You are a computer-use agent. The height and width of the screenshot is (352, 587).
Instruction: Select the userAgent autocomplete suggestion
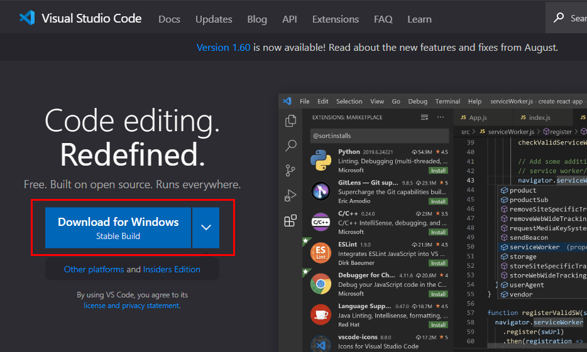tap(542, 285)
